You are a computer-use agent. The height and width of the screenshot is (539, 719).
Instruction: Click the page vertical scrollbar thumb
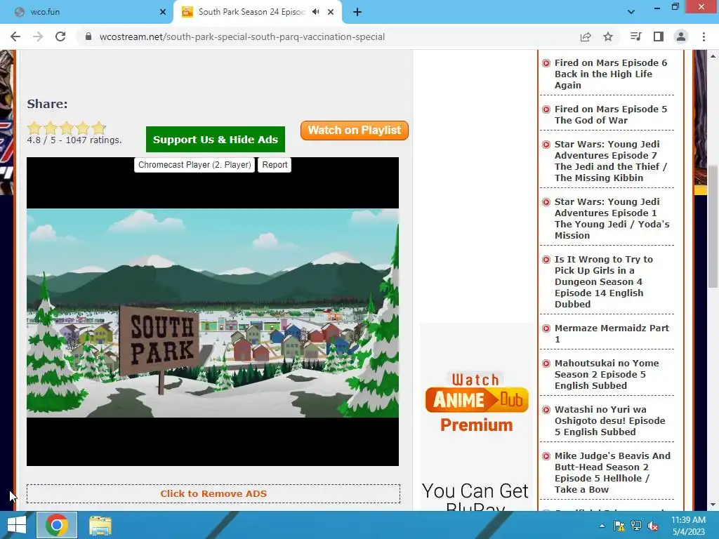tap(713, 227)
